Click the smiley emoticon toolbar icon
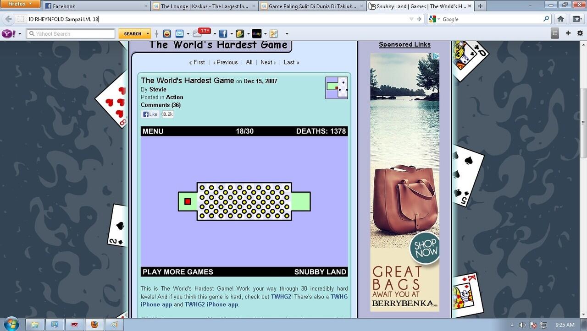This screenshot has height=331, width=587. point(167,34)
